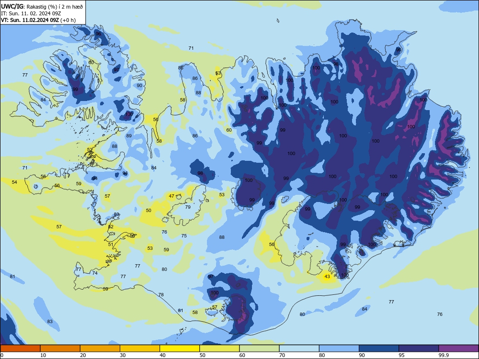This screenshot has height=359, width=479.
Task: Click the 90–95 legend color swatch
Action: point(379,348)
